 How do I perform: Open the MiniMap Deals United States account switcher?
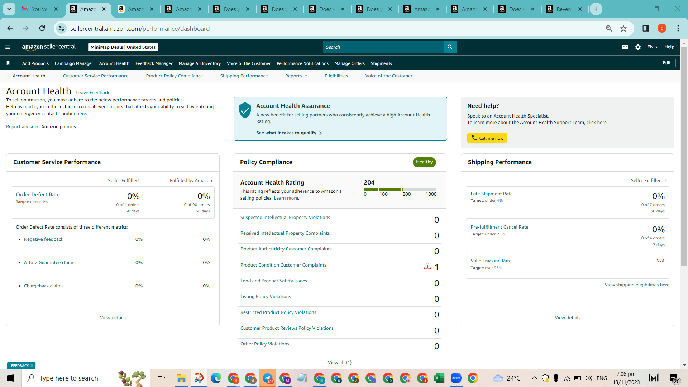(x=123, y=47)
